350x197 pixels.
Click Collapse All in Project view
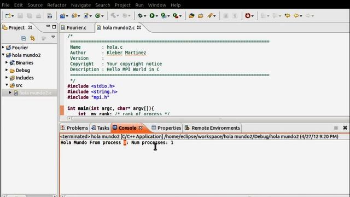(x=24, y=38)
